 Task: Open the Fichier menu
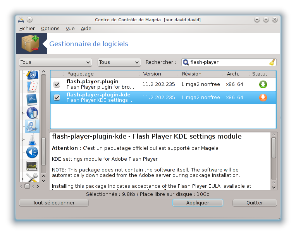pyautogui.click(x=27, y=29)
